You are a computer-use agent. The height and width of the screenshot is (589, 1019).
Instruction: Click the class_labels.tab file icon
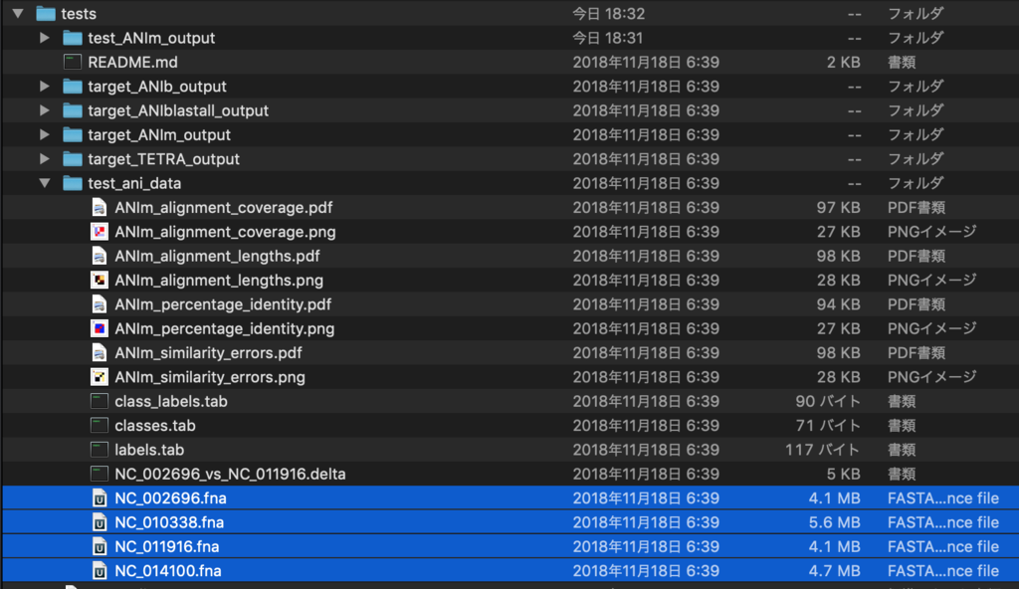click(x=99, y=401)
